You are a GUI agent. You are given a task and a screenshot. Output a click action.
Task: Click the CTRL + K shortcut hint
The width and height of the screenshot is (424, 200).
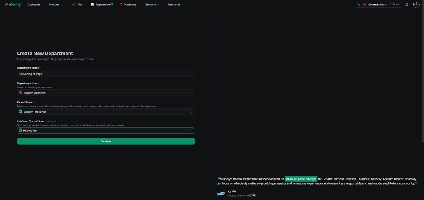pyautogui.click(x=395, y=5)
